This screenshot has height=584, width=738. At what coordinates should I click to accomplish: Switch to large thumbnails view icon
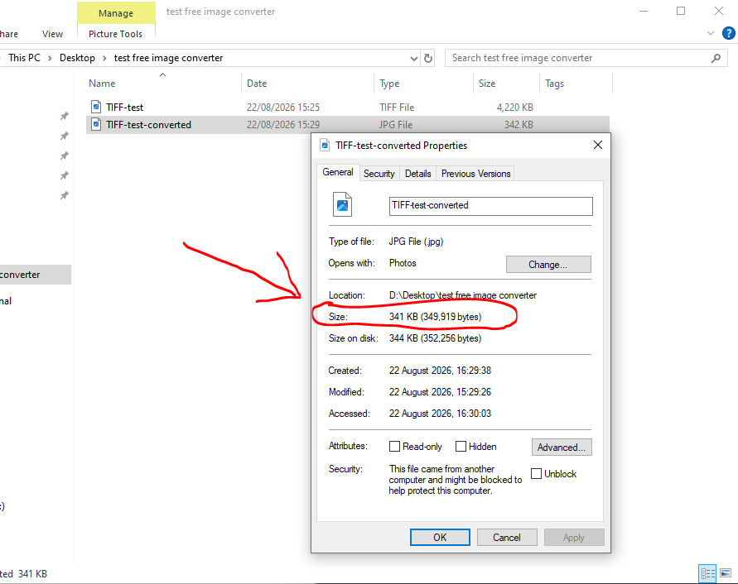[x=726, y=573]
